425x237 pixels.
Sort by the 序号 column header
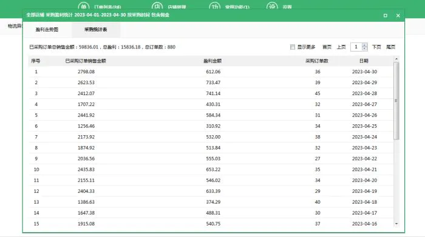pyautogui.click(x=36, y=61)
